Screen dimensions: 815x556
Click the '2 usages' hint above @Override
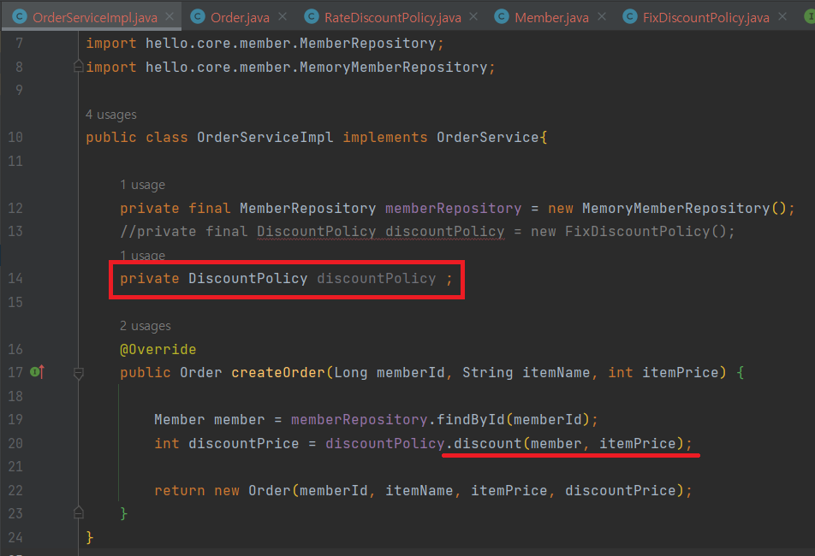point(145,326)
